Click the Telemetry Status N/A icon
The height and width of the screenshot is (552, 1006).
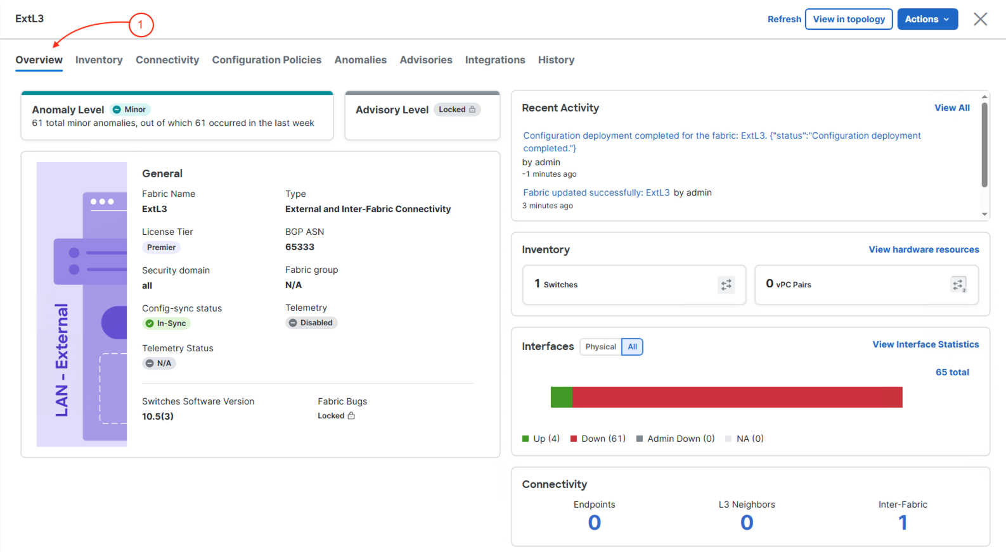pos(150,363)
